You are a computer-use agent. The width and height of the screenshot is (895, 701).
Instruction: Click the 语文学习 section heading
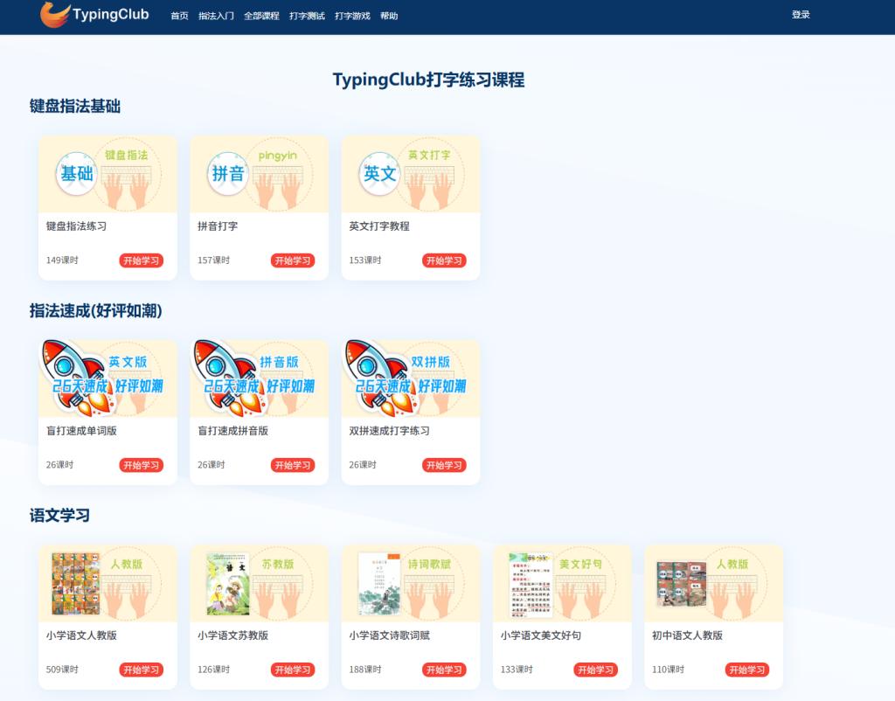tap(59, 516)
